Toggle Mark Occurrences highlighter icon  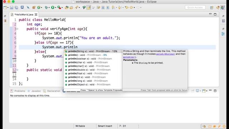pyautogui.click(x=89, y=8)
